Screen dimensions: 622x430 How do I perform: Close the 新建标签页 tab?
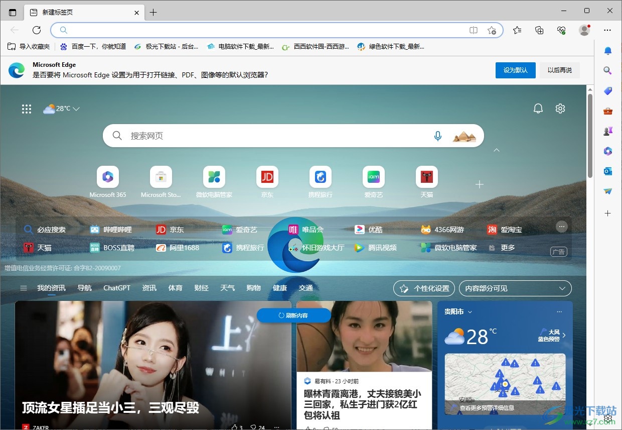[x=136, y=13]
